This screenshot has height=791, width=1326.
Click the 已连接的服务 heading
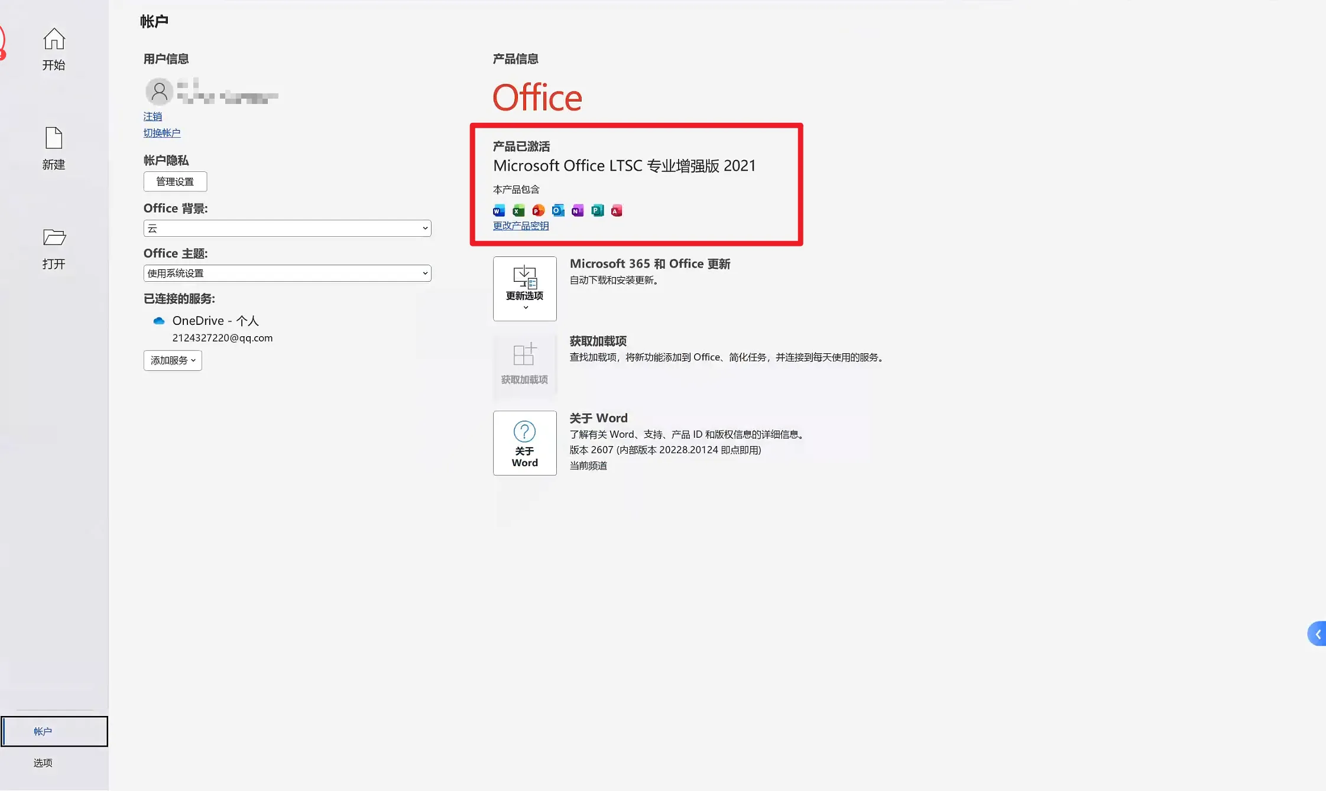pos(179,299)
